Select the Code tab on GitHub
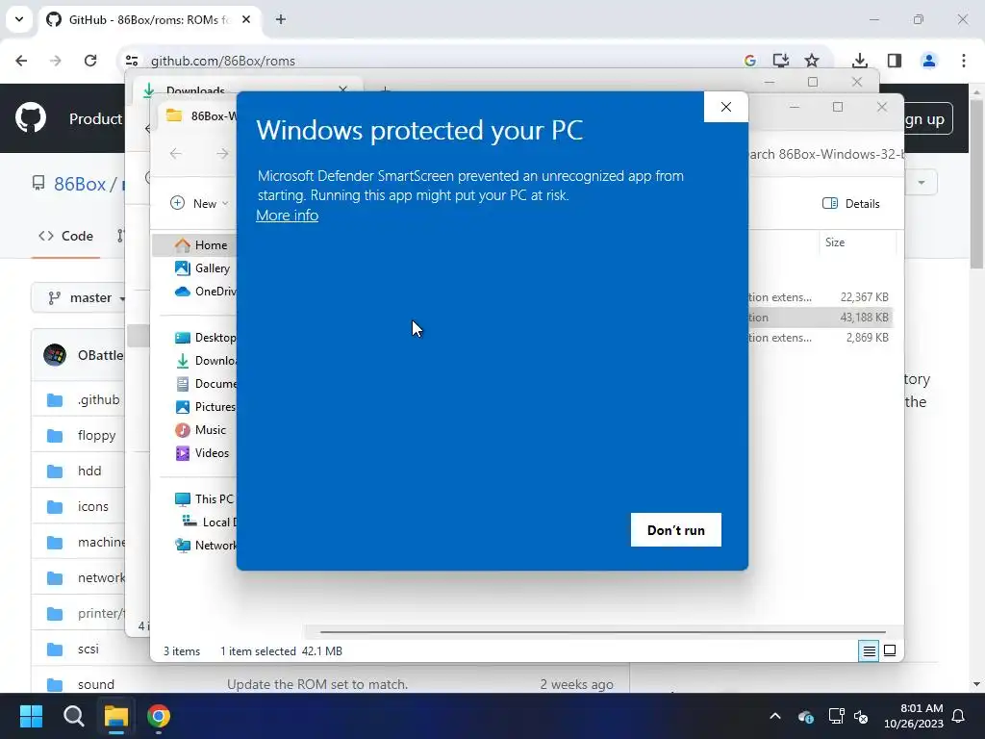 [x=66, y=237]
